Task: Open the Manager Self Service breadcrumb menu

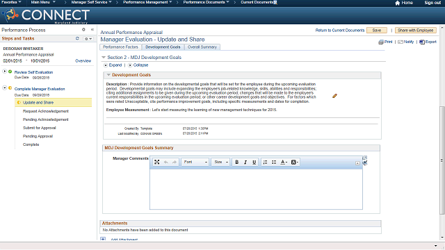Action: 91,2
